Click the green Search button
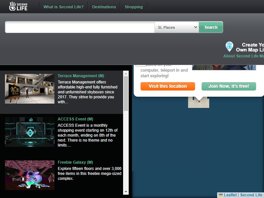 click(x=211, y=27)
